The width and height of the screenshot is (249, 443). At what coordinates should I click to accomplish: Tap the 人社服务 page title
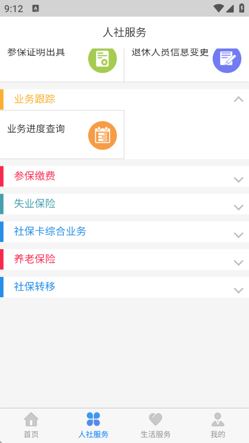124,32
